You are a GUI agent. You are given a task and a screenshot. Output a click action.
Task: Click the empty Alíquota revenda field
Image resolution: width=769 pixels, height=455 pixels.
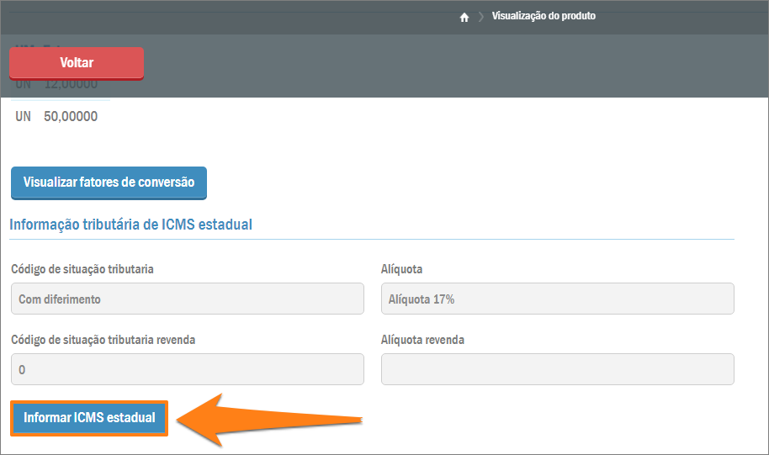[x=557, y=369]
